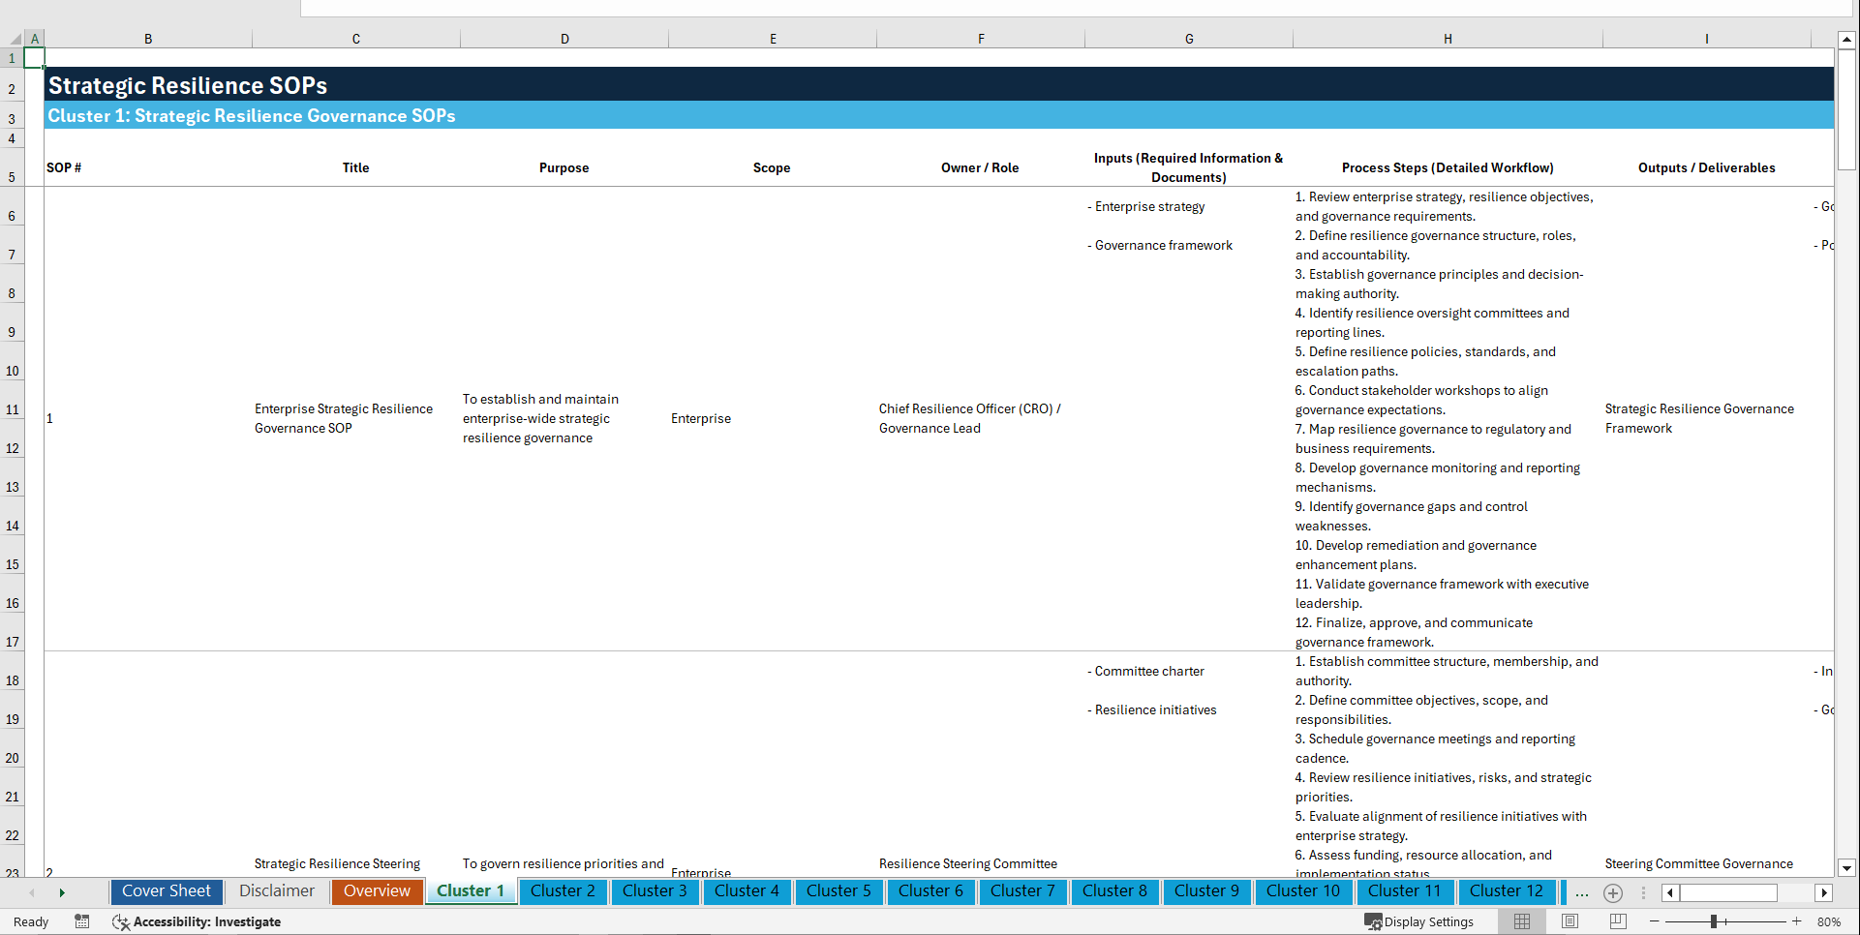
Task: Click the vertical scrollbar thumb
Action: pos(1846,109)
